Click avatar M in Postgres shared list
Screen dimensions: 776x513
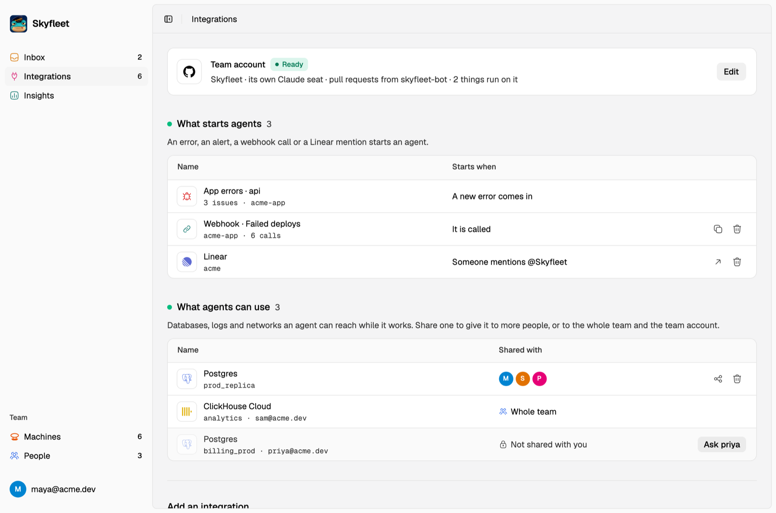506,378
